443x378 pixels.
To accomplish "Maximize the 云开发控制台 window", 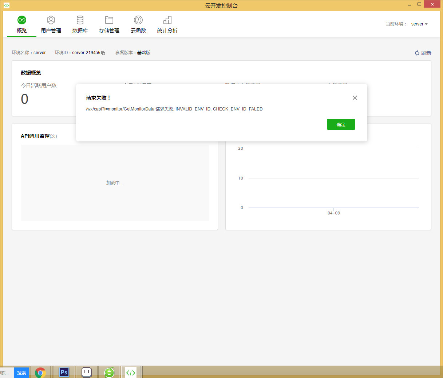I will tap(419, 4).
